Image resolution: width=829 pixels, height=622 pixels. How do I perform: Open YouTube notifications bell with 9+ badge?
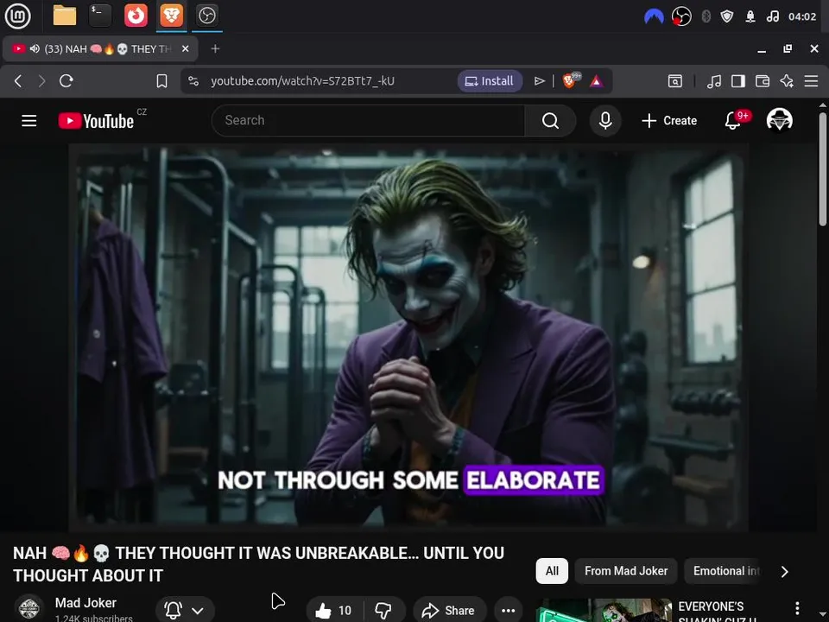733,121
